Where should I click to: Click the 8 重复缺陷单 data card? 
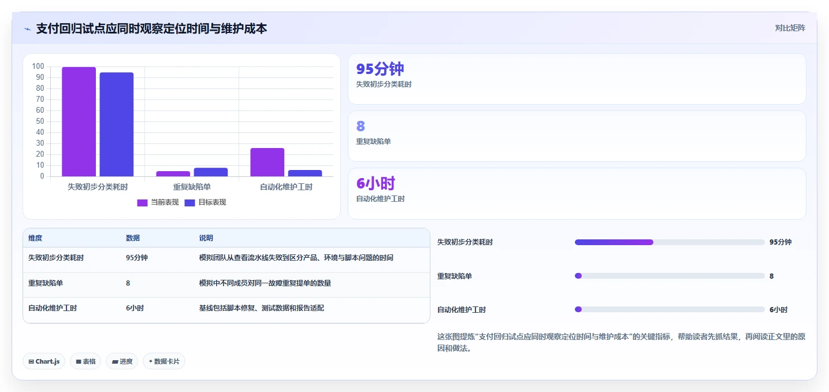point(577,136)
